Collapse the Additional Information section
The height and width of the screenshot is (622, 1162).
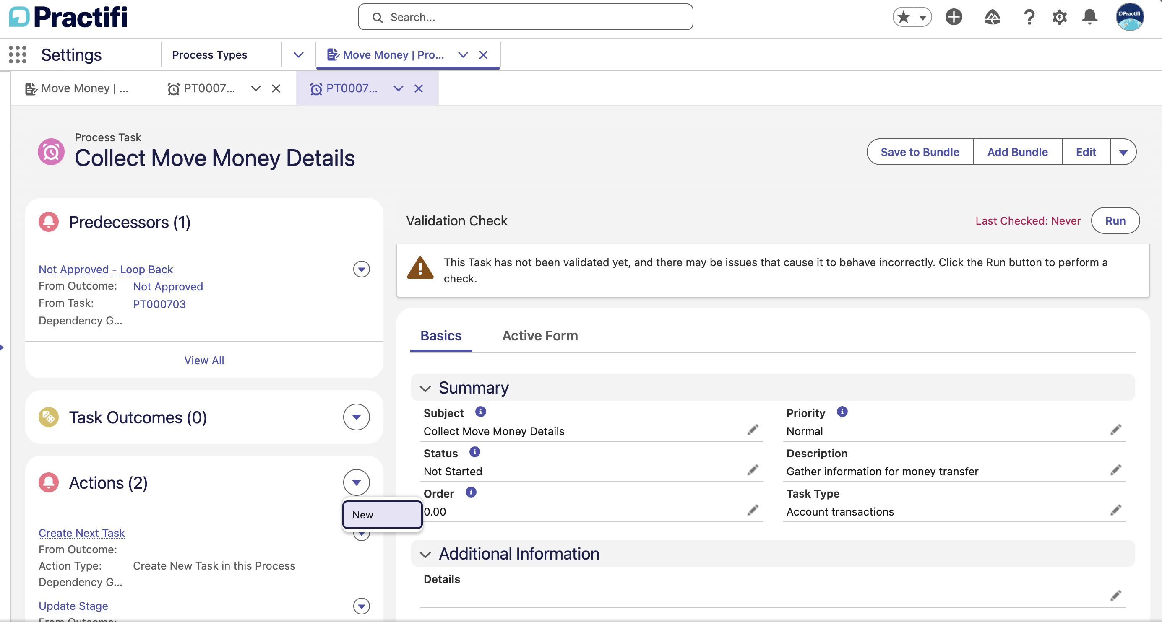click(425, 554)
